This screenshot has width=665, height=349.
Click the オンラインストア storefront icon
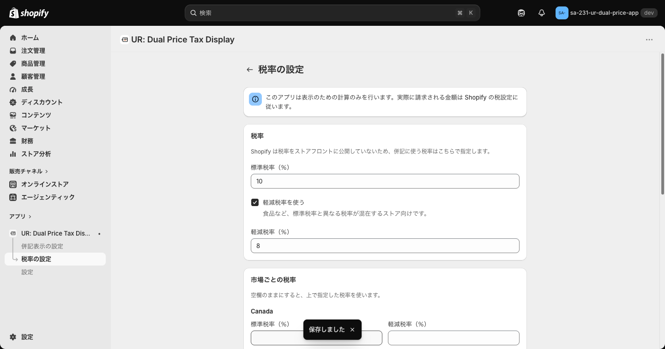(x=13, y=184)
